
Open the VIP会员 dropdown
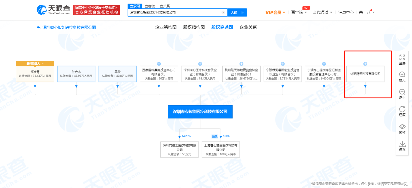point(275,12)
